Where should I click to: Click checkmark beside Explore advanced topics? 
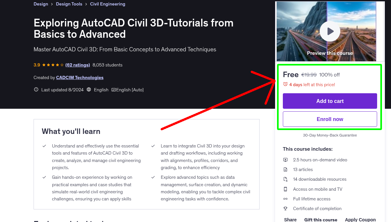point(153,177)
